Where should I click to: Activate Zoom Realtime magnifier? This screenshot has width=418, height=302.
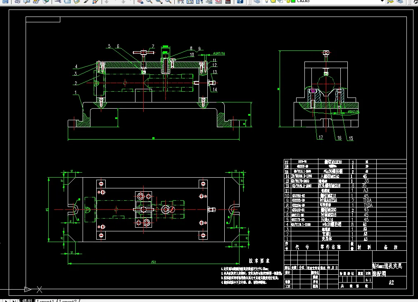pyautogui.click(x=149, y=1)
